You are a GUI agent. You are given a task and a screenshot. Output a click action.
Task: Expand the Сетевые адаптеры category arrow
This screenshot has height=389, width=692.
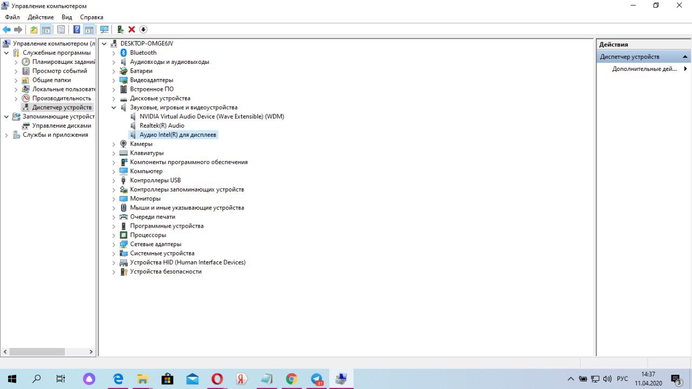pos(114,244)
